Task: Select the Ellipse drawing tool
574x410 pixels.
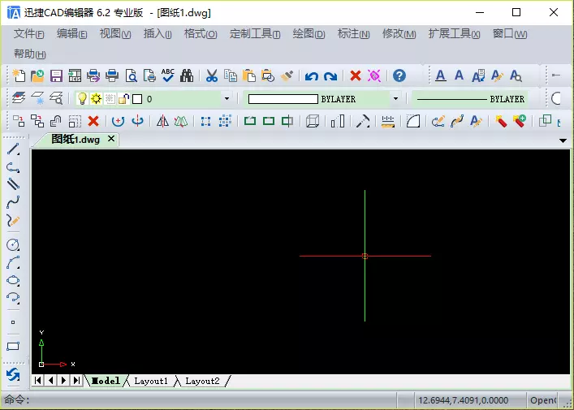Action: pyautogui.click(x=13, y=280)
